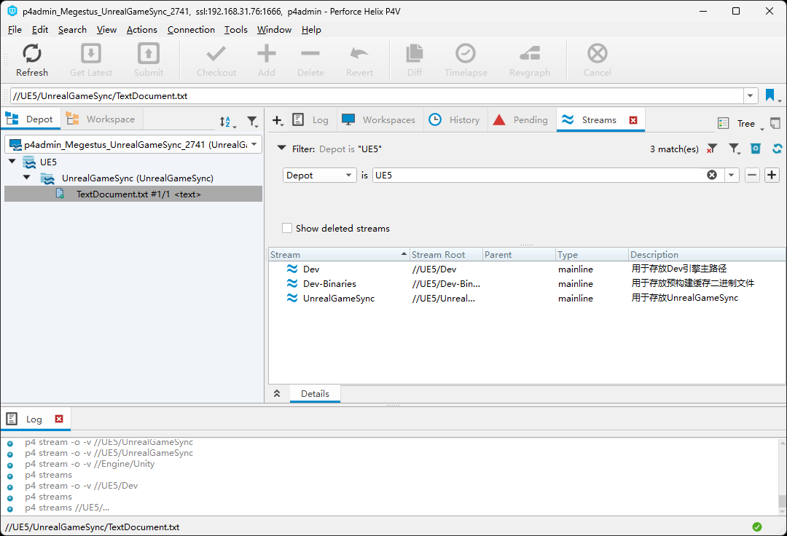Click the Revert arrow icon

(359, 54)
